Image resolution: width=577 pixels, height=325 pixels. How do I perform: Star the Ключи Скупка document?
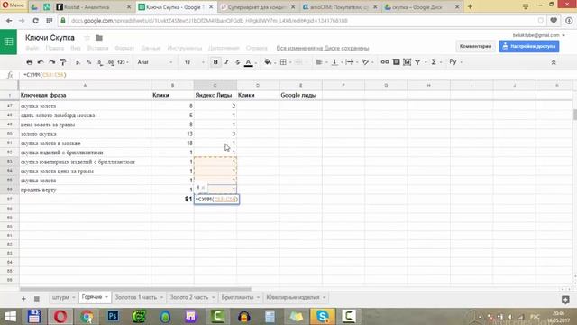tap(87, 38)
